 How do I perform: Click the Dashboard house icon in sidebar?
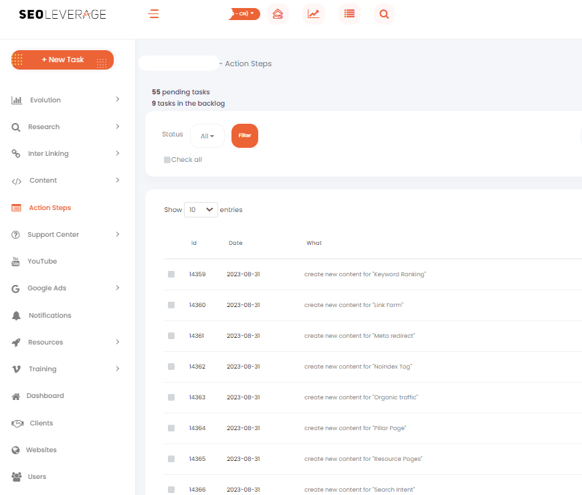tap(16, 396)
